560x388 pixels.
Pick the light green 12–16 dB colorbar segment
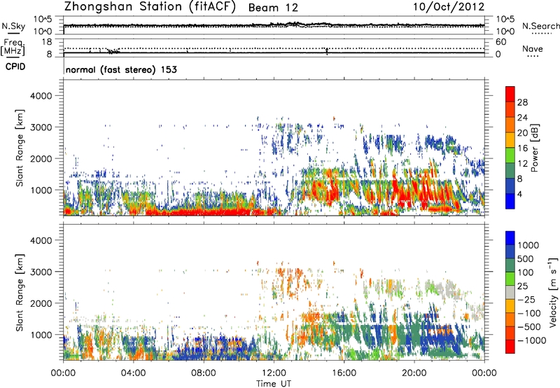click(510, 155)
